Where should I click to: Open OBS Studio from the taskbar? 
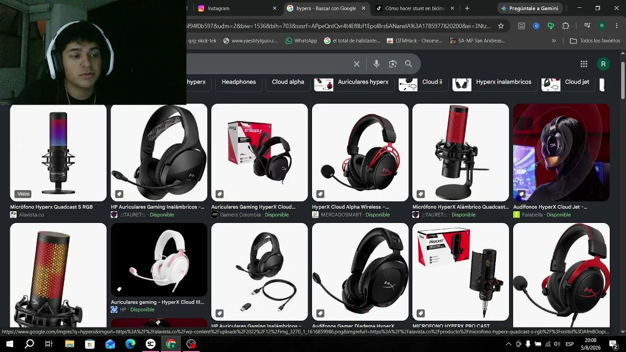(191, 344)
